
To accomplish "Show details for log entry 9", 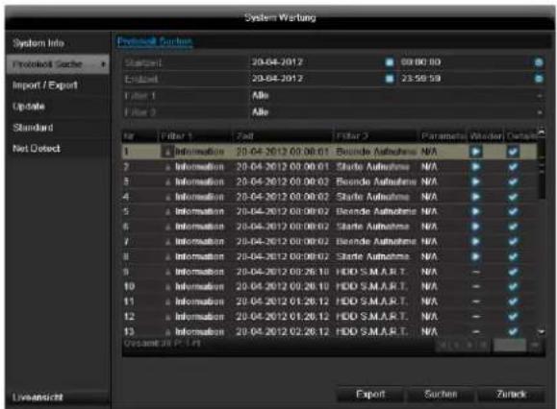I will 513,272.
